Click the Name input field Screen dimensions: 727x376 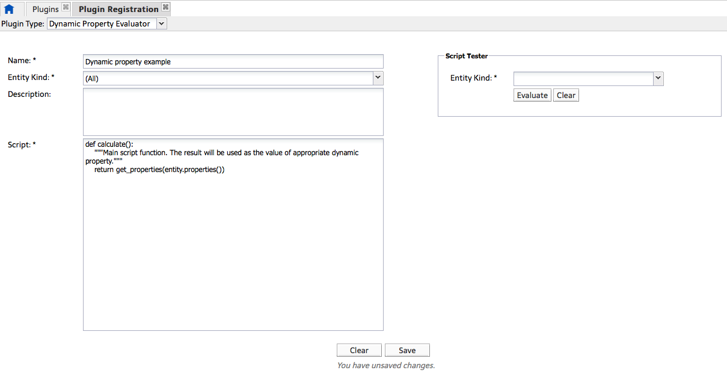(x=233, y=61)
